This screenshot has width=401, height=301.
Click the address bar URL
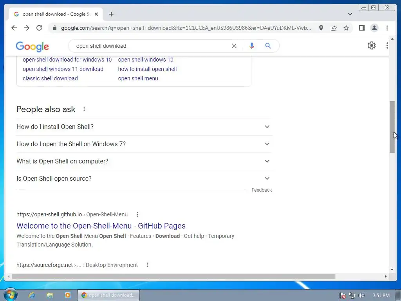(186, 28)
